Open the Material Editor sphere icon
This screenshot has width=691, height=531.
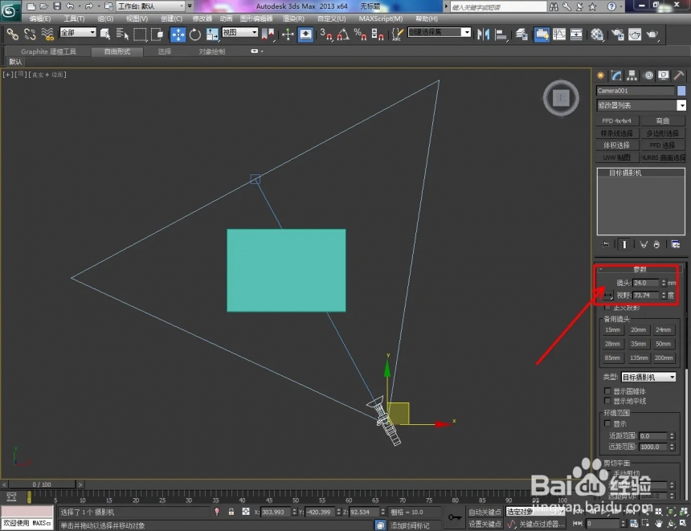point(597,34)
